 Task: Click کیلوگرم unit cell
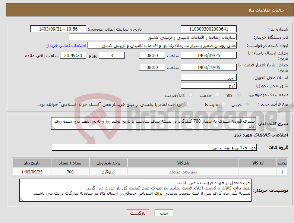pyautogui.click(x=108, y=172)
